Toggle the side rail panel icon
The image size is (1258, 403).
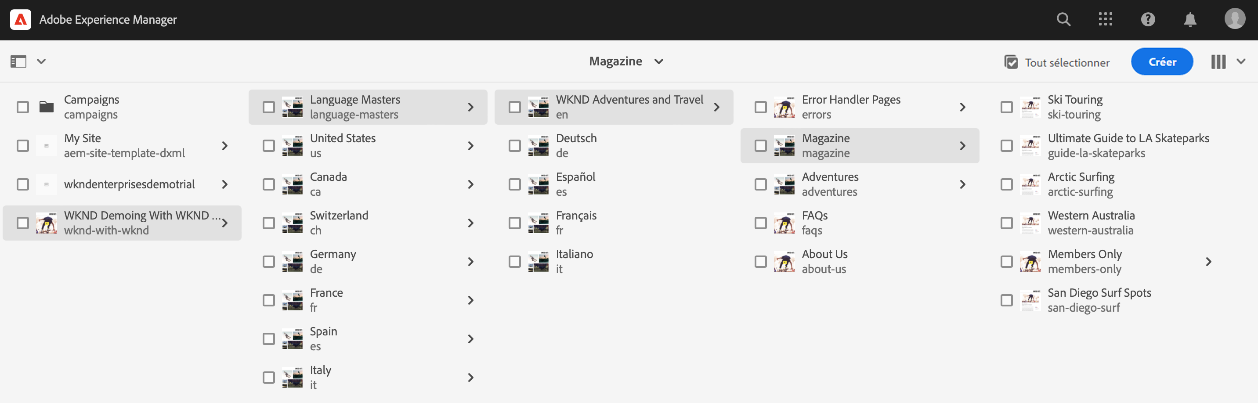coord(18,61)
